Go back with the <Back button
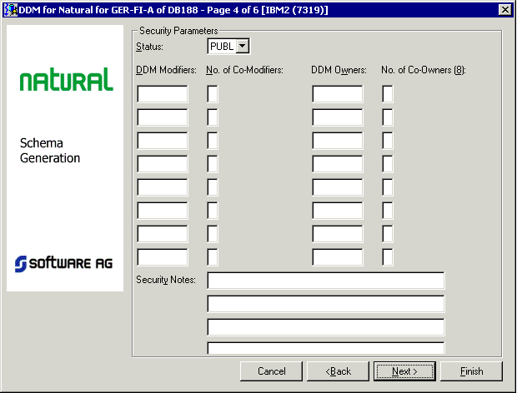Screen dimensions: 517x393 [338, 371]
